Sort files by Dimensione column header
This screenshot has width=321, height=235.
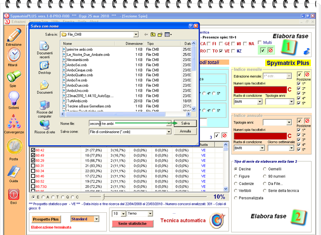pos(130,44)
